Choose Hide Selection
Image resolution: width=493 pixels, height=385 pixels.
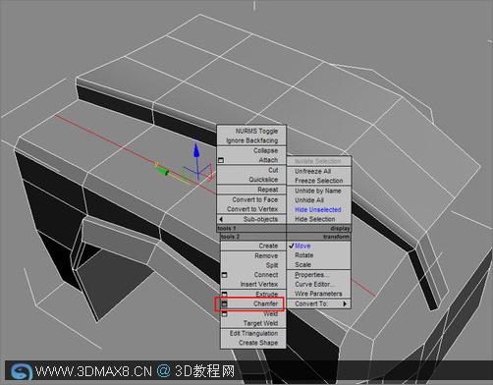(315, 219)
